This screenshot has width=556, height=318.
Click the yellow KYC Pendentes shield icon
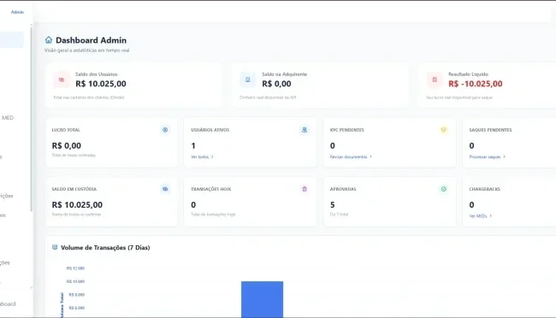(443, 130)
